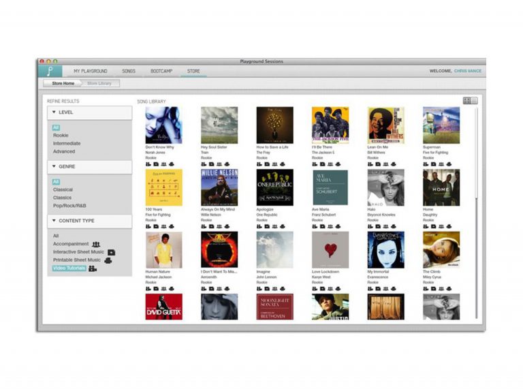Open video tutorial icon for Hey Soul Sister
523x389 pixels.
point(204,164)
